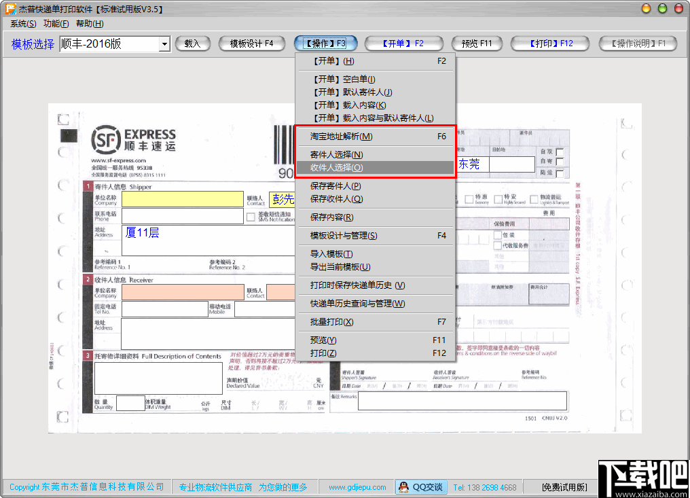Toggle 打印时保存快递单历史(V) menu item
The image size is (690, 498).
tap(376, 285)
